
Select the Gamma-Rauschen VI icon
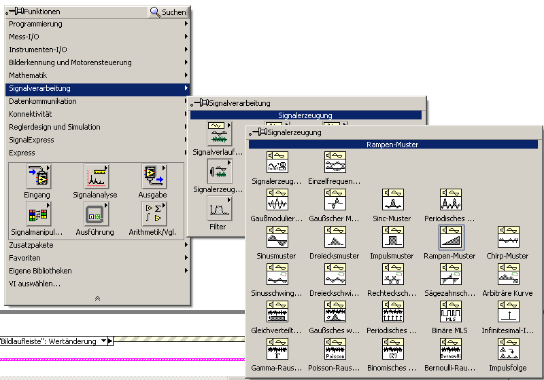(277, 349)
